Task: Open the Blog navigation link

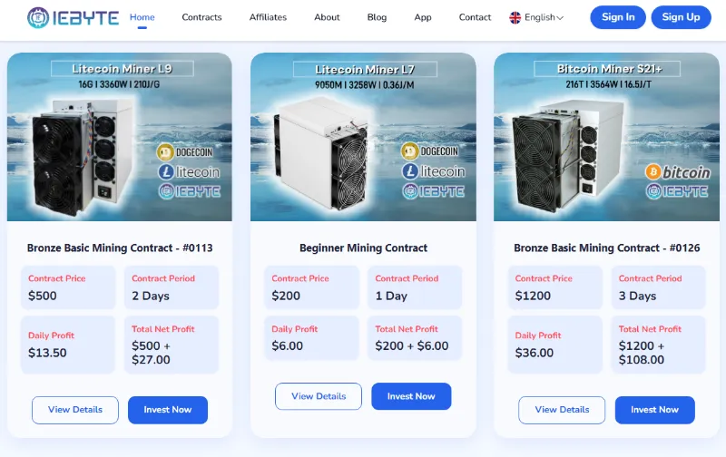Action: (x=377, y=17)
